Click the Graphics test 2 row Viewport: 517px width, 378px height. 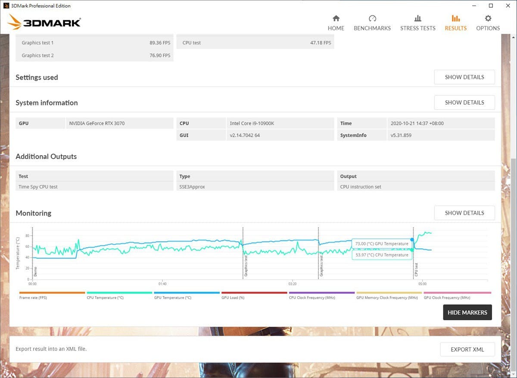click(x=94, y=55)
